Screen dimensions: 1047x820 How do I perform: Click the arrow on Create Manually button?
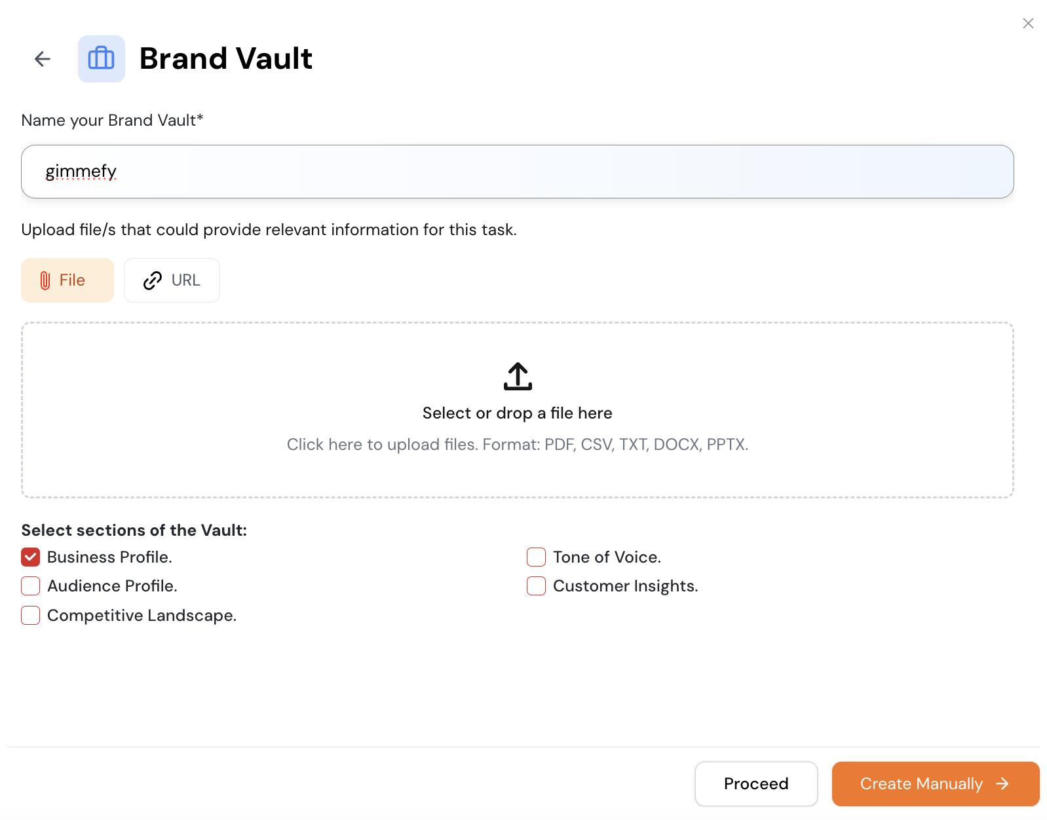point(1002,784)
